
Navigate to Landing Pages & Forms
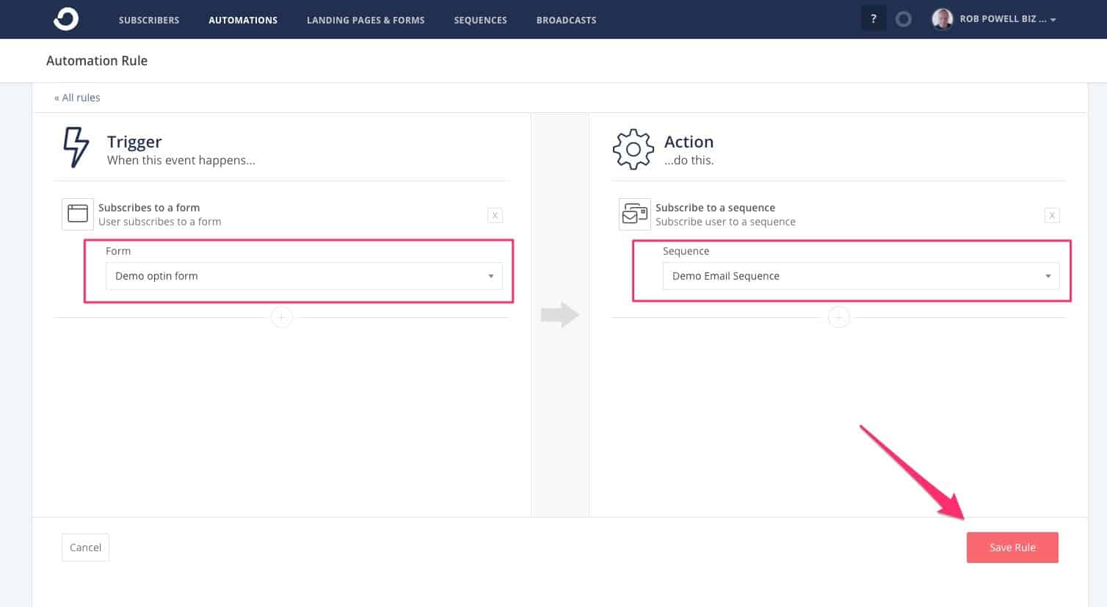pos(366,20)
